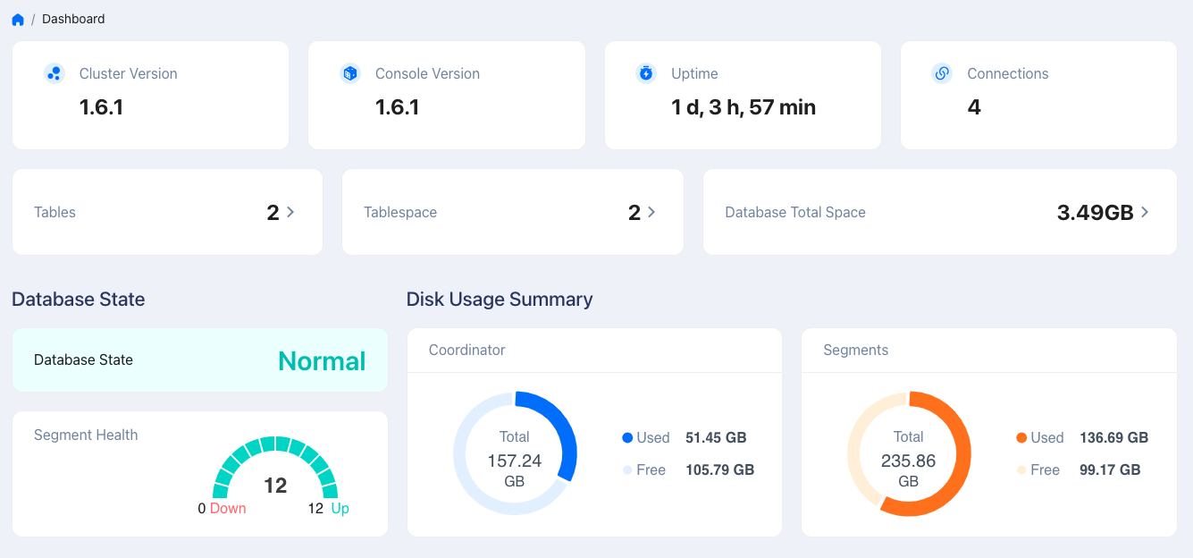Open Database Total Space chevron arrow

click(1145, 212)
